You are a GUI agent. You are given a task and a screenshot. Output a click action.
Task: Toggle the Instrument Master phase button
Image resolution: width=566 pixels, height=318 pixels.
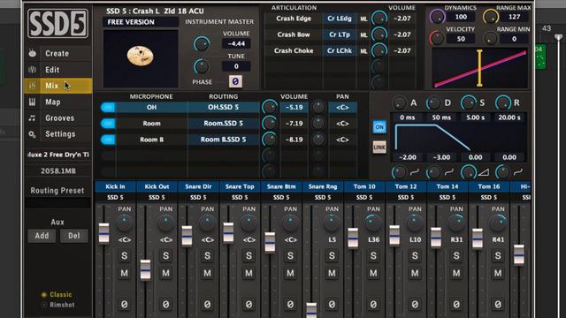(235, 81)
